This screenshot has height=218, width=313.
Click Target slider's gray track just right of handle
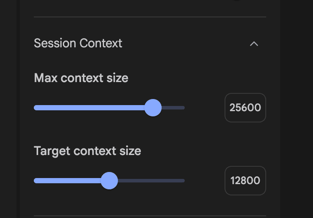(126, 181)
